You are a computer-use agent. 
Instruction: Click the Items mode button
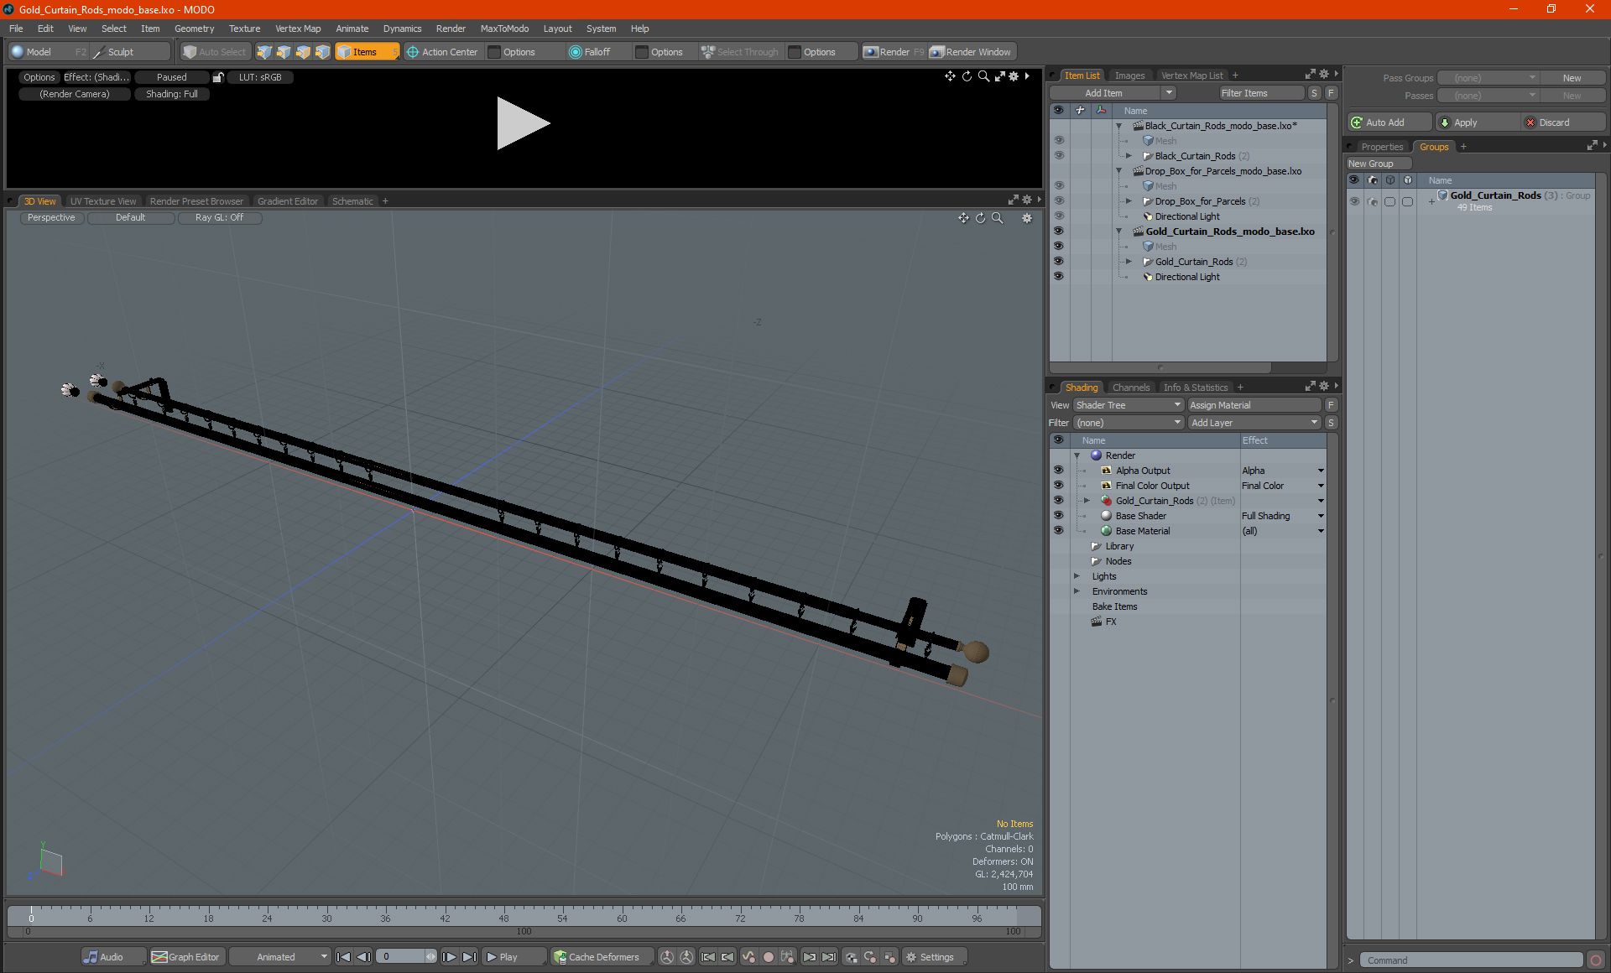click(367, 52)
